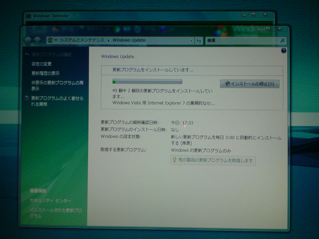
Task: Click the インストールの停止(S) button
Action: point(250,84)
